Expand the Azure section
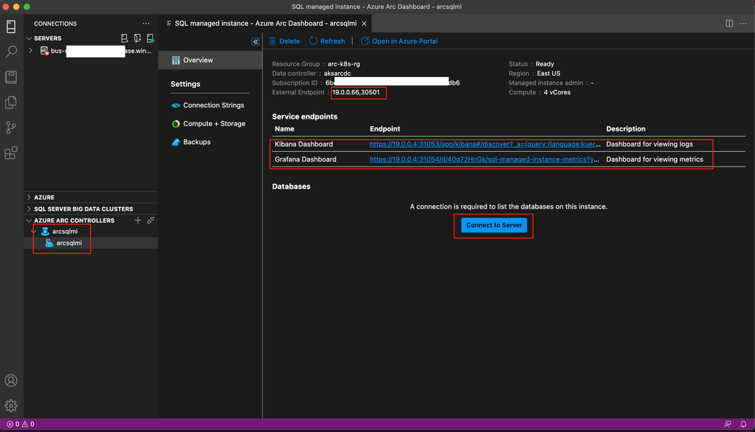Image resolution: width=755 pixels, height=432 pixels. (29, 197)
